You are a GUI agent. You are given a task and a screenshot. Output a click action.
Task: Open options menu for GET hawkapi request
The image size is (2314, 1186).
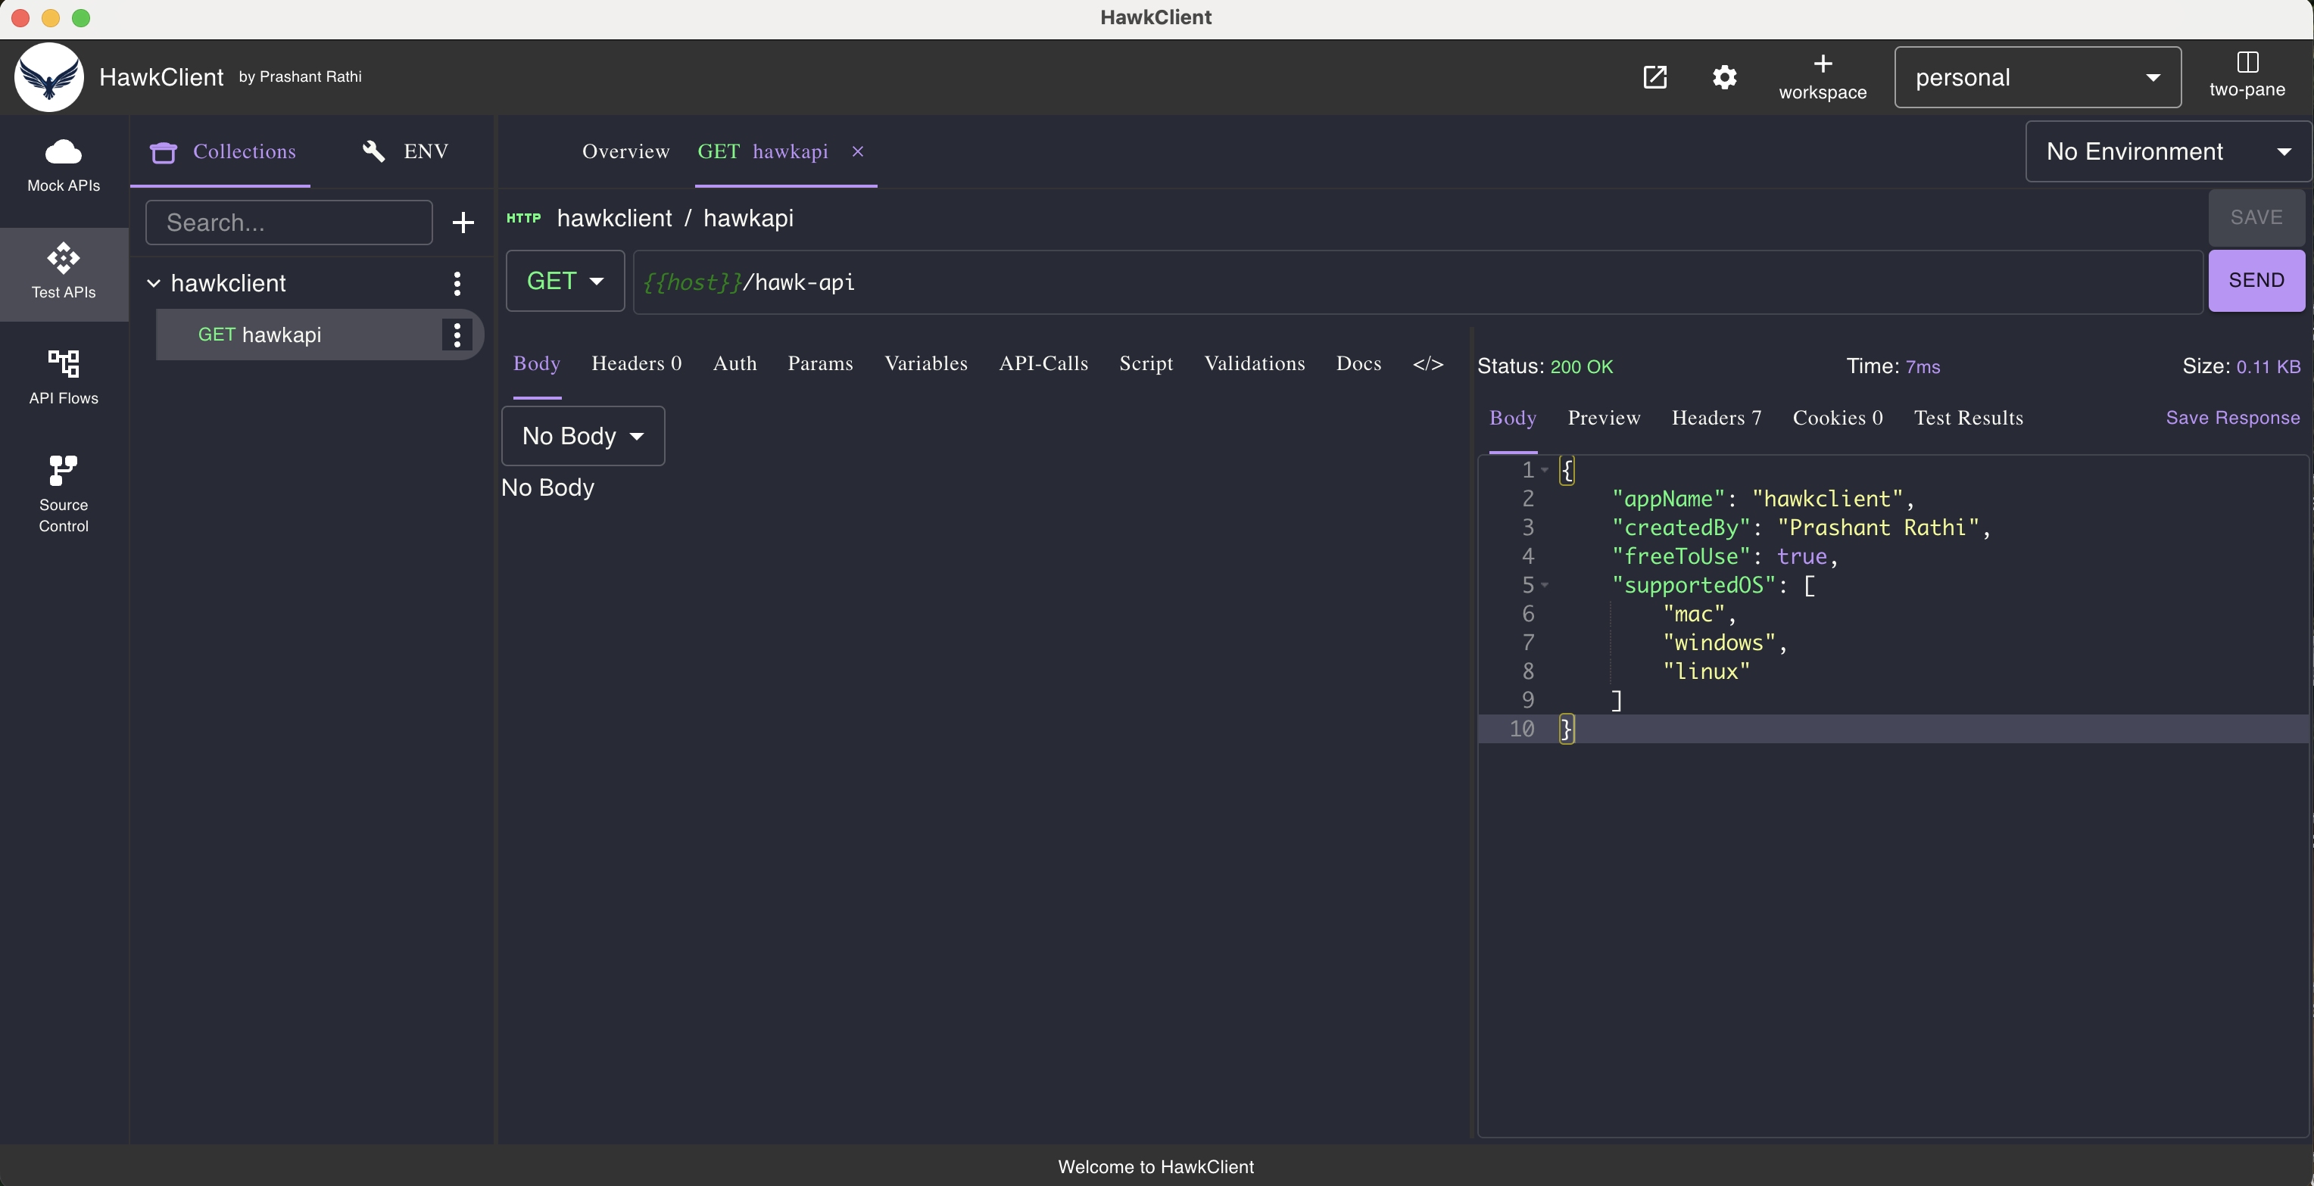457,335
